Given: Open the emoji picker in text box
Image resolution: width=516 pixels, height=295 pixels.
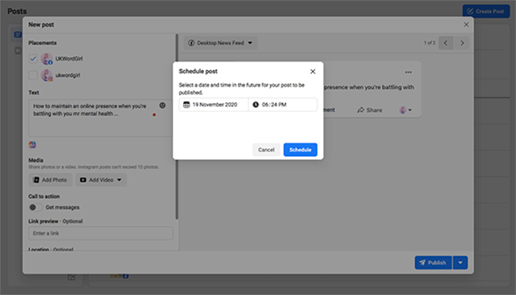Looking at the screenshot, I should [163, 105].
